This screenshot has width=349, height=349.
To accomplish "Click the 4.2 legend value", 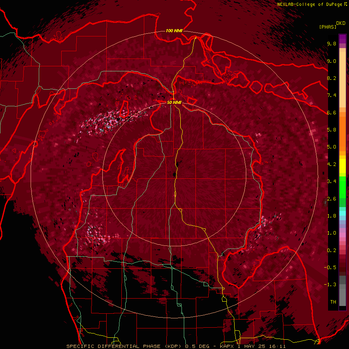I will tap(332, 164).
